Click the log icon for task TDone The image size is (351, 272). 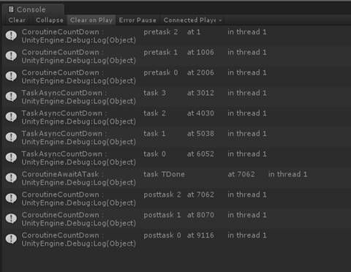click(x=11, y=178)
